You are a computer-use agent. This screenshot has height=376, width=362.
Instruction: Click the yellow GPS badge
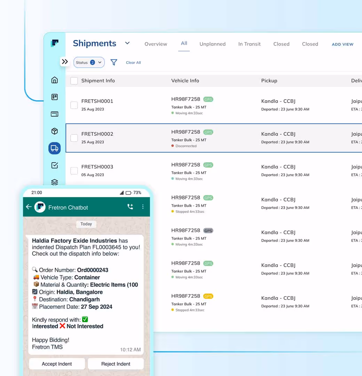point(208,296)
